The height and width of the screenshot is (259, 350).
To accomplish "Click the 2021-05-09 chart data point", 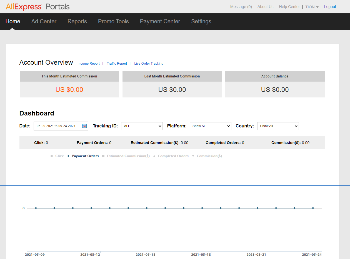I will (36, 208).
